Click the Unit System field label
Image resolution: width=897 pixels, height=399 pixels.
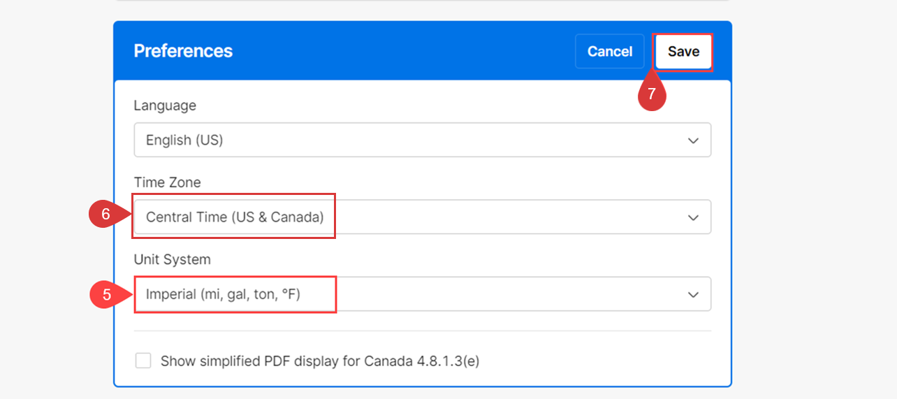pos(173,259)
